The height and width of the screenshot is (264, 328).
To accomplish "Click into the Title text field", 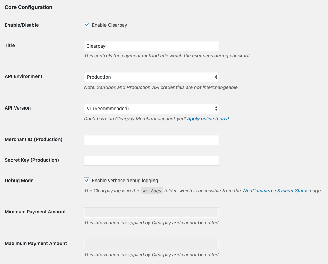I will [151, 46].
